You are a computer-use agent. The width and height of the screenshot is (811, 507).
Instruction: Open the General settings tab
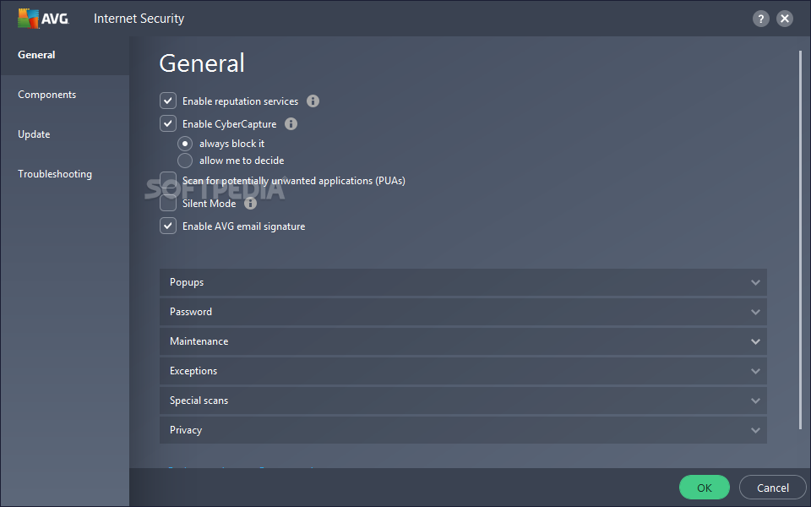(65, 55)
